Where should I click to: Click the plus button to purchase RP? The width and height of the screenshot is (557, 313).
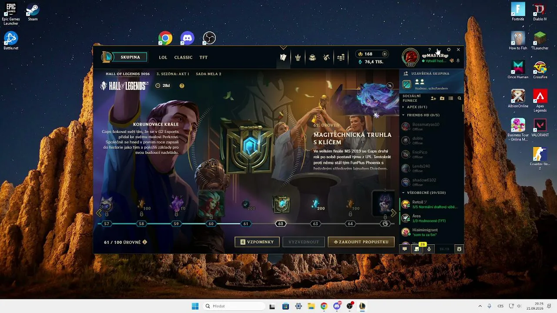pyautogui.click(x=384, y=54)
